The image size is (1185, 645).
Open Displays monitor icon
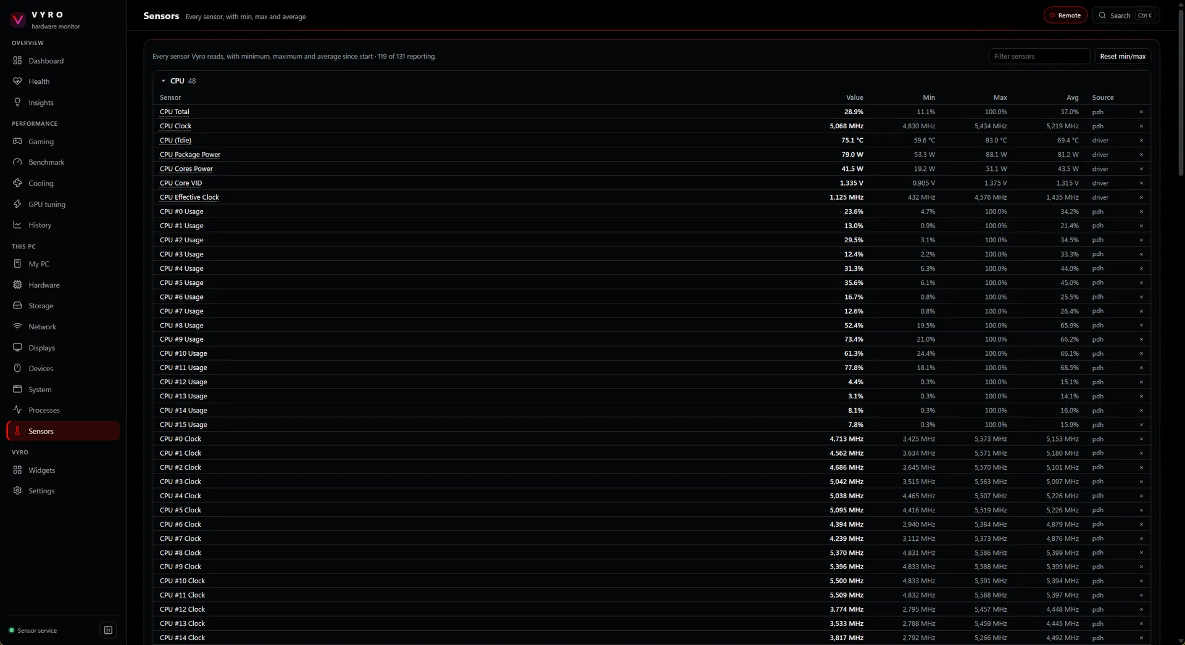point(17,347)
